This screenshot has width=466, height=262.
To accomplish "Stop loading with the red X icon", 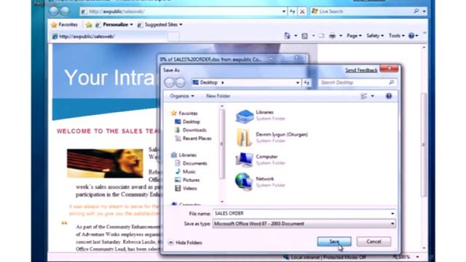I will point(302,12).
